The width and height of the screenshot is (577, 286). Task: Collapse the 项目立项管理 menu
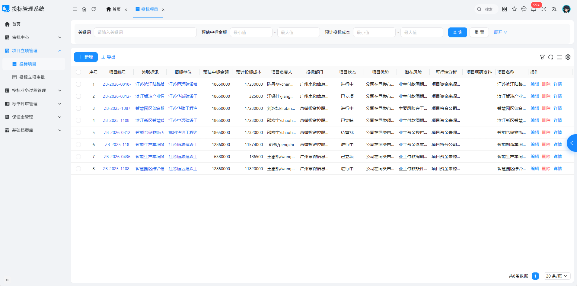pyautogui.click(x=33, y=51)
